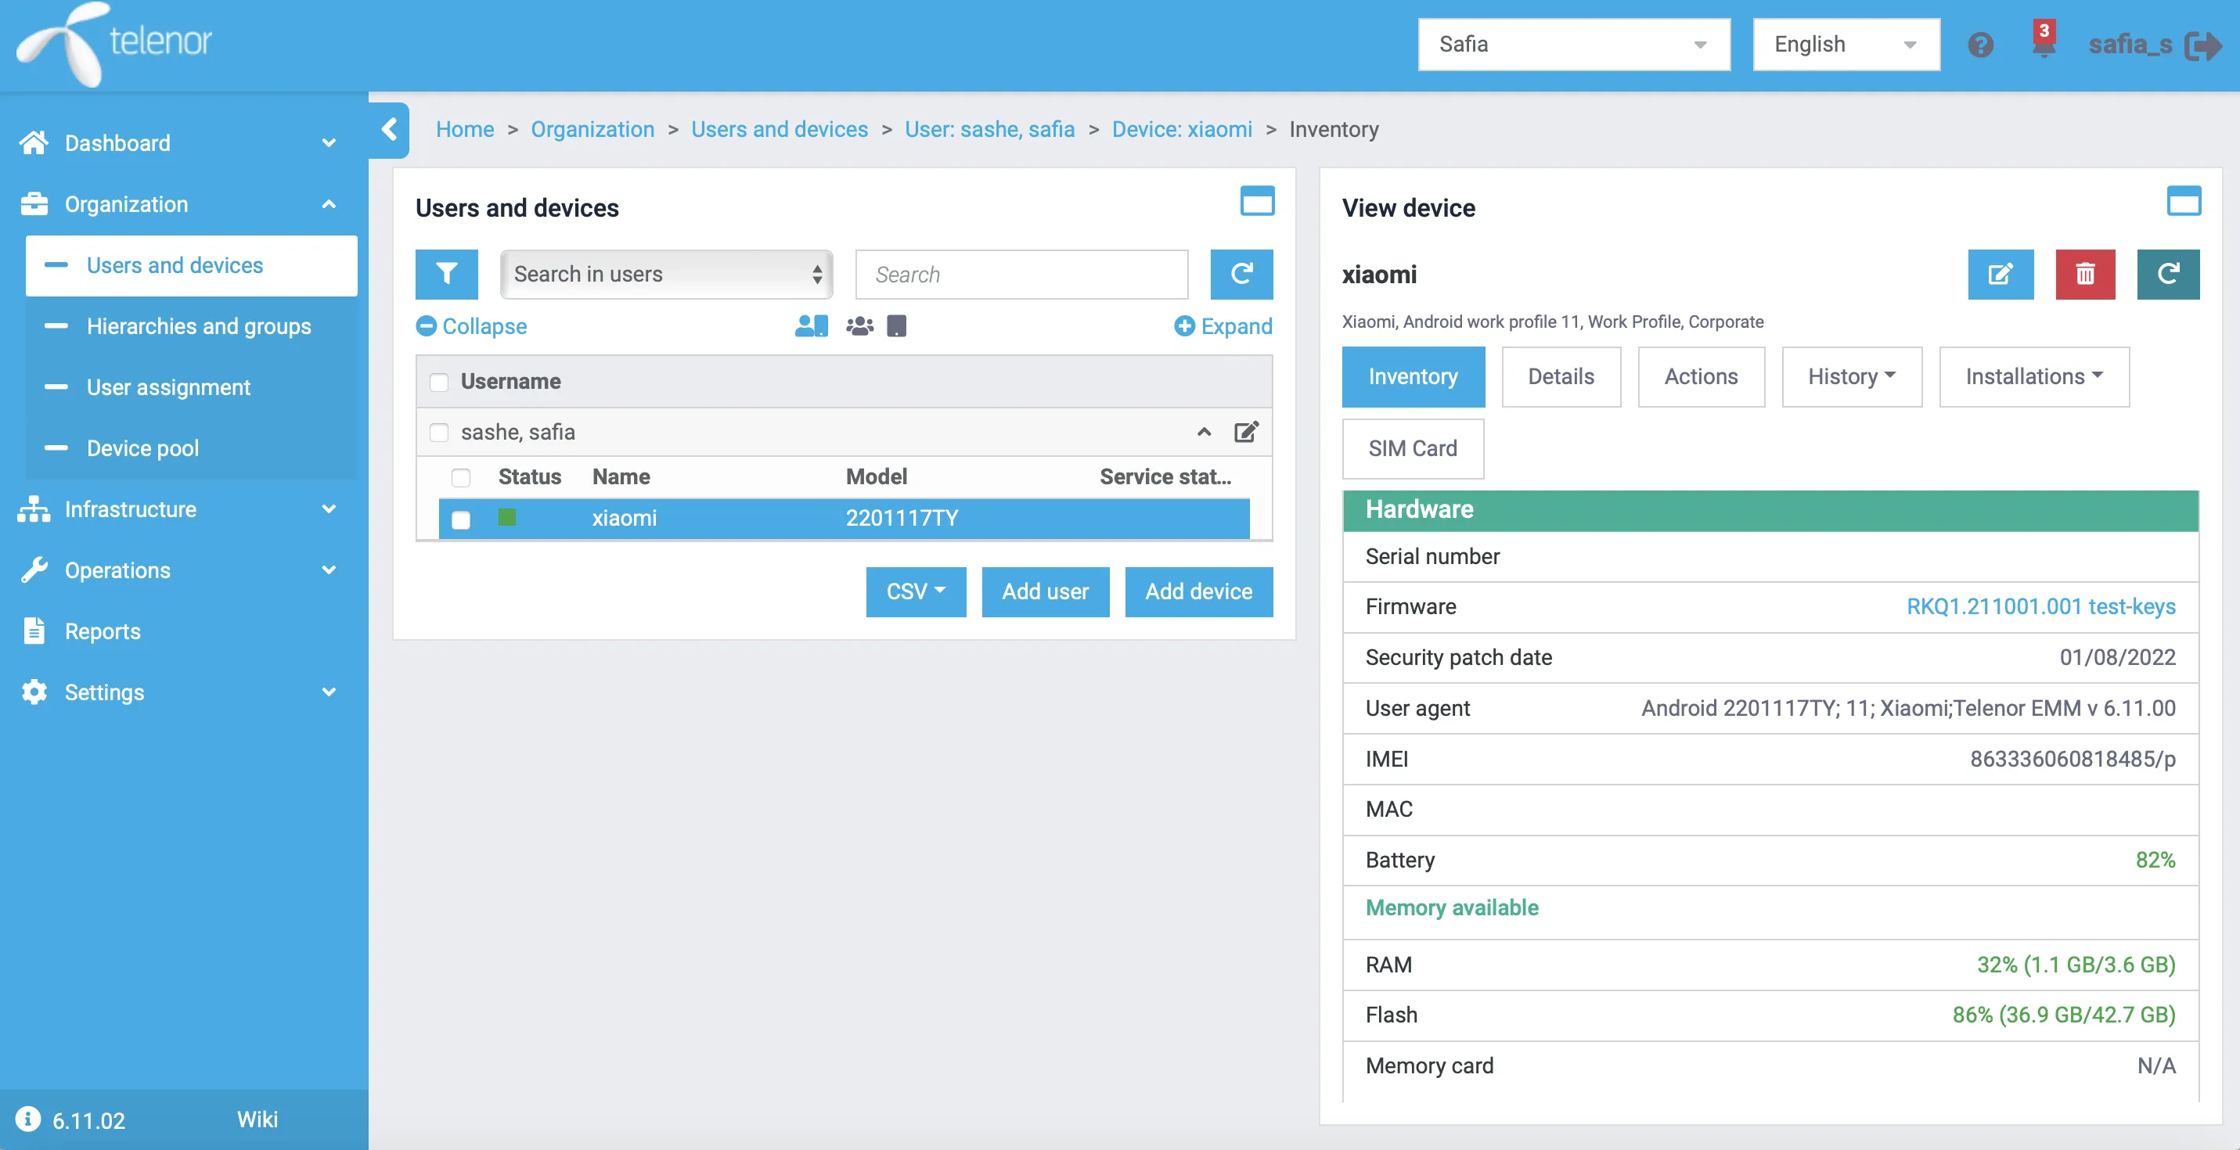Refresh the users and devices list
2240x1150 pixels.
click(1241, 275)
